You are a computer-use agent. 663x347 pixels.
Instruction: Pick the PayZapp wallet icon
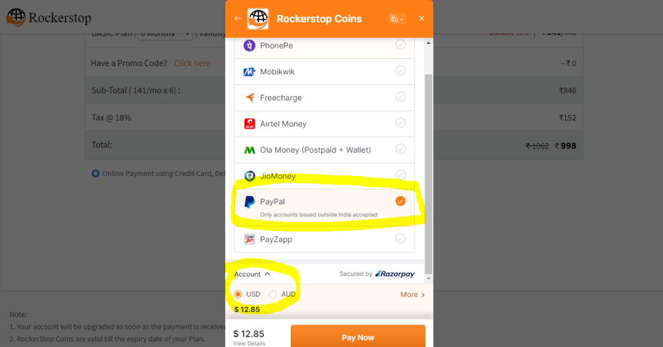[x=249, y=240]
